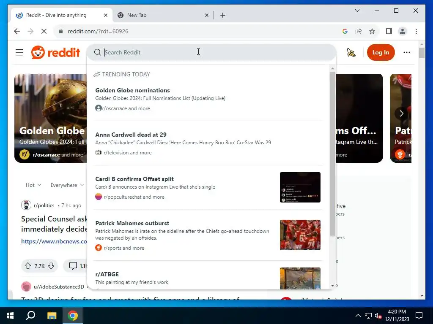Screen dimensions: 433x324
Task: Click r/oscarrace on Golden Globe card
Action: coord(46,155)
